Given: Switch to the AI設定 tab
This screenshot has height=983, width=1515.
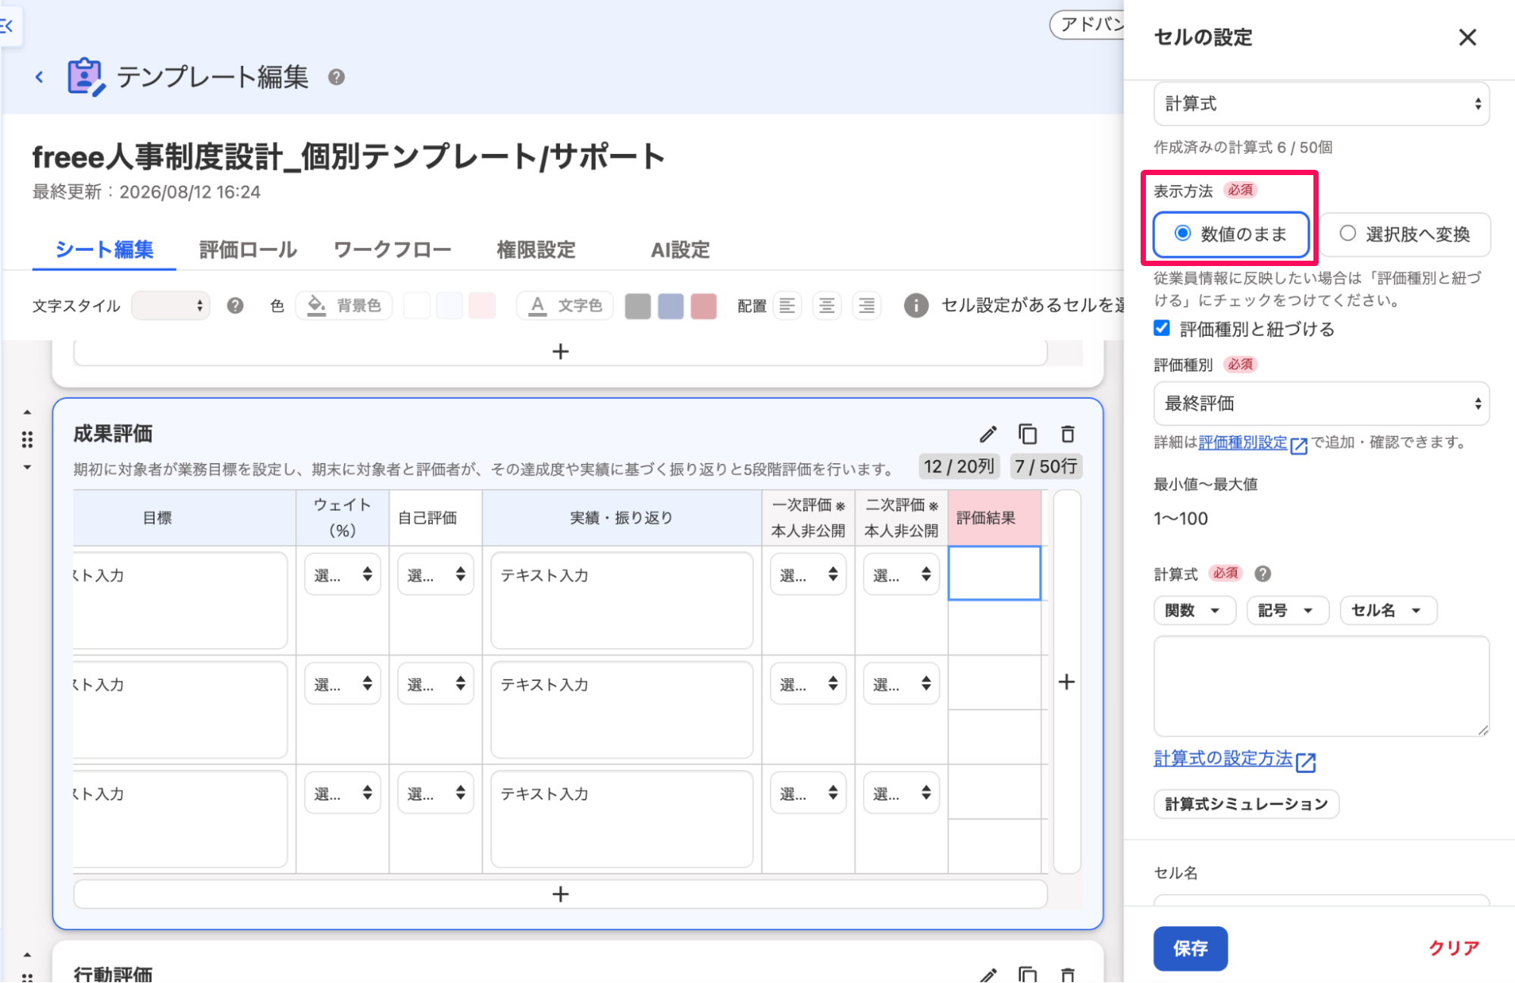Looking at the screenshot, I should pyautogui.click(x=680, y=249).
